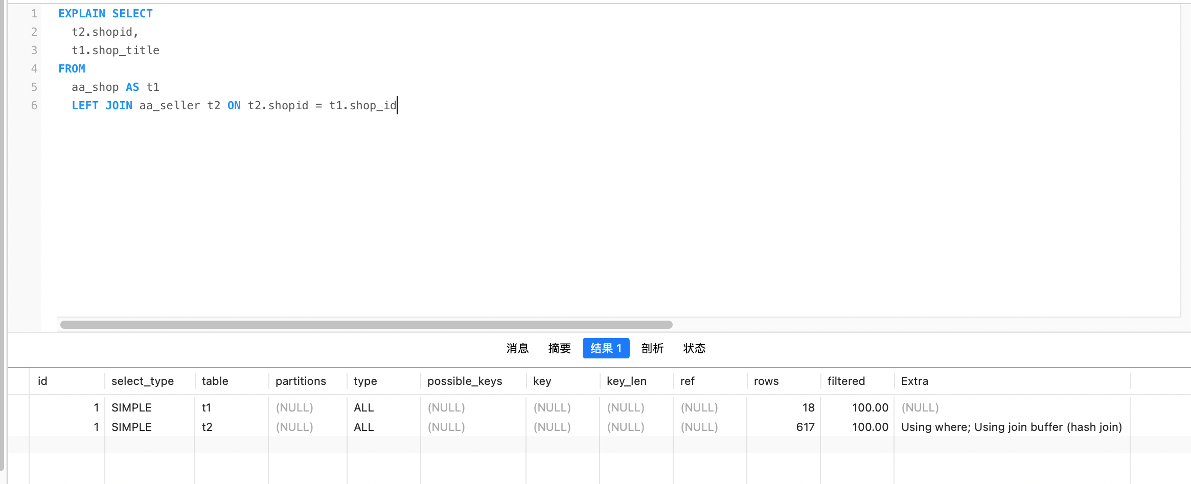The image size is (1191, 484).
Task: Click the partitions column header
Action: click(301, 381)
